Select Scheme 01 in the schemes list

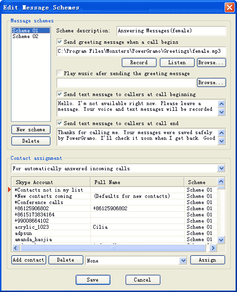pyautogui.click(x=31, y=30)
